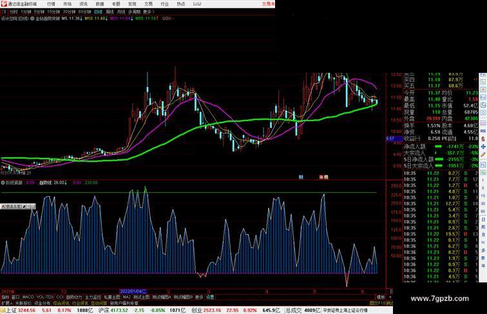Switch to the 1分钟 period tab
Image resolution: width=487 pixels, height=314 pixels.
pos(26,12)
